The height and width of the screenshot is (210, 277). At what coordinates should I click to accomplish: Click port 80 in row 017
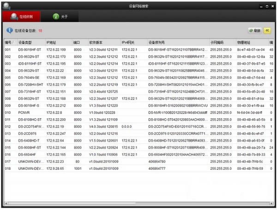click(78, 162)
